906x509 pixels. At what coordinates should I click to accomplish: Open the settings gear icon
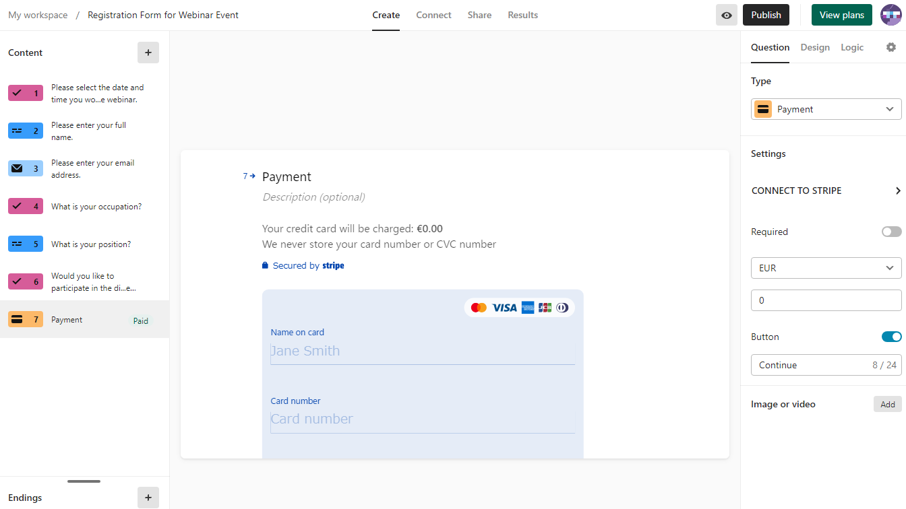coord(891,47)
